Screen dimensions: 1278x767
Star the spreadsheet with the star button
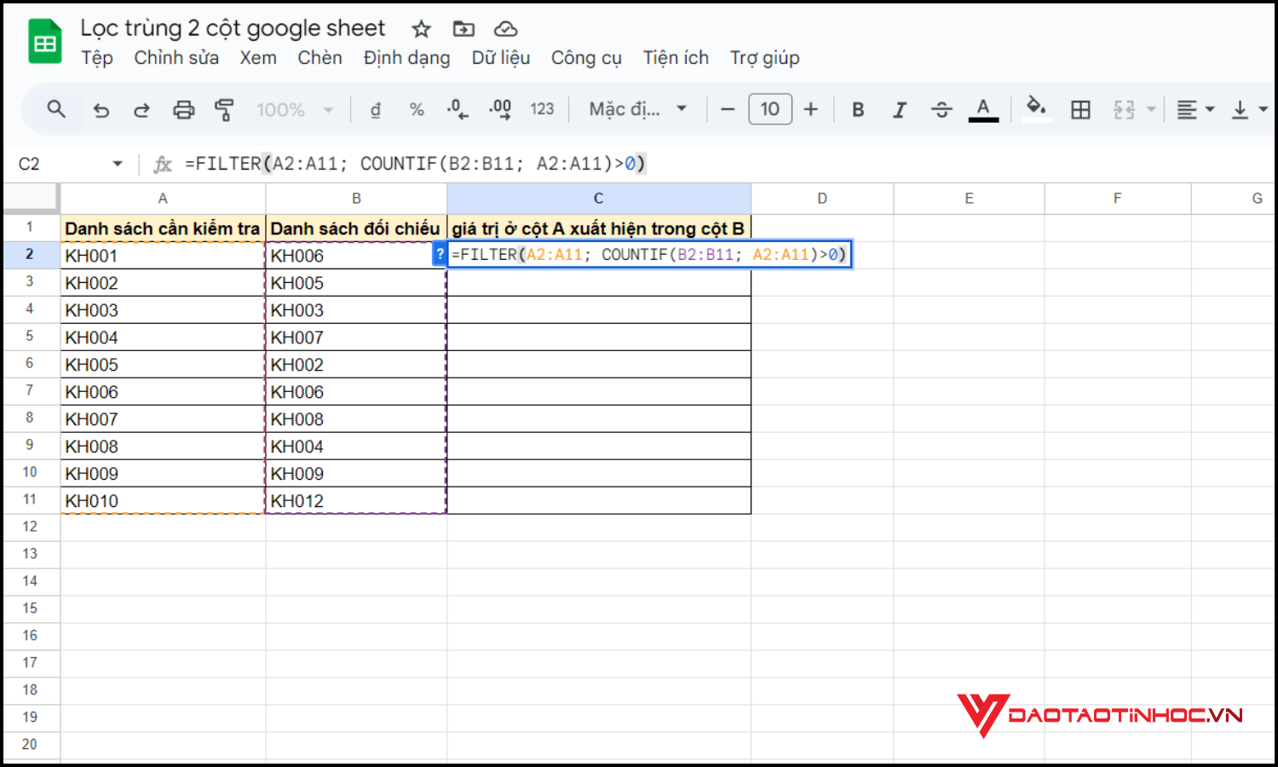tap(421, 28)
